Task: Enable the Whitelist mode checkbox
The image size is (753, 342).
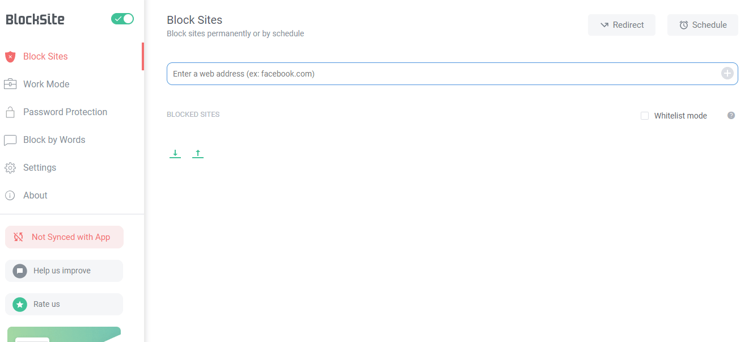Action: tap(645, 116)
